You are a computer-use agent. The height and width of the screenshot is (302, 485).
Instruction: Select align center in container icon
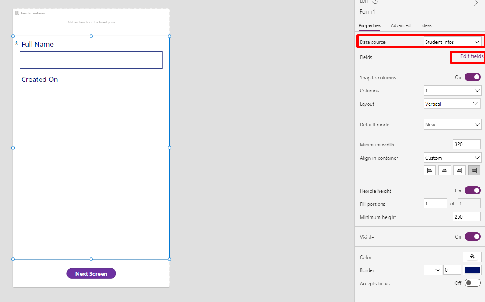444,170
